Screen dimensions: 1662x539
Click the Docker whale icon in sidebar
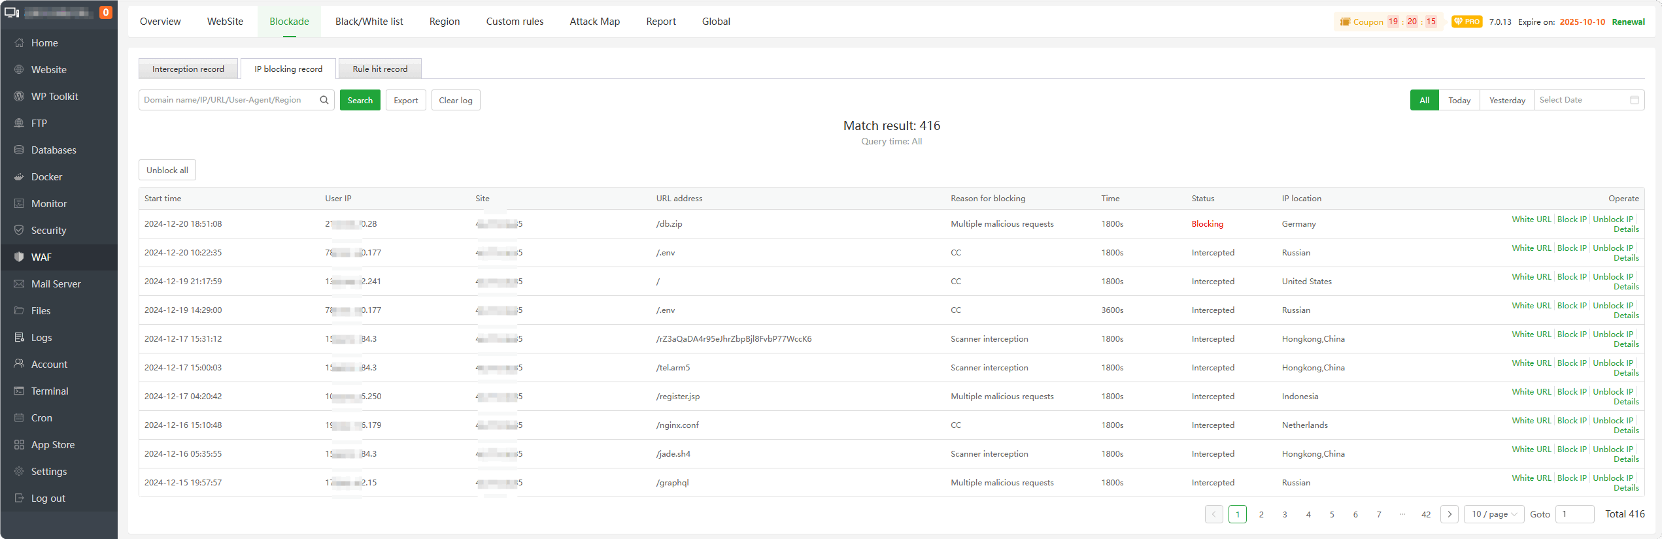click(19, 177)
